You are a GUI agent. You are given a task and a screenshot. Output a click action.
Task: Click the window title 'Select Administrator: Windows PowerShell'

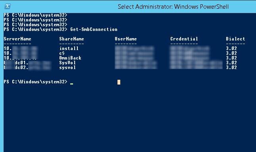[173, 7]
